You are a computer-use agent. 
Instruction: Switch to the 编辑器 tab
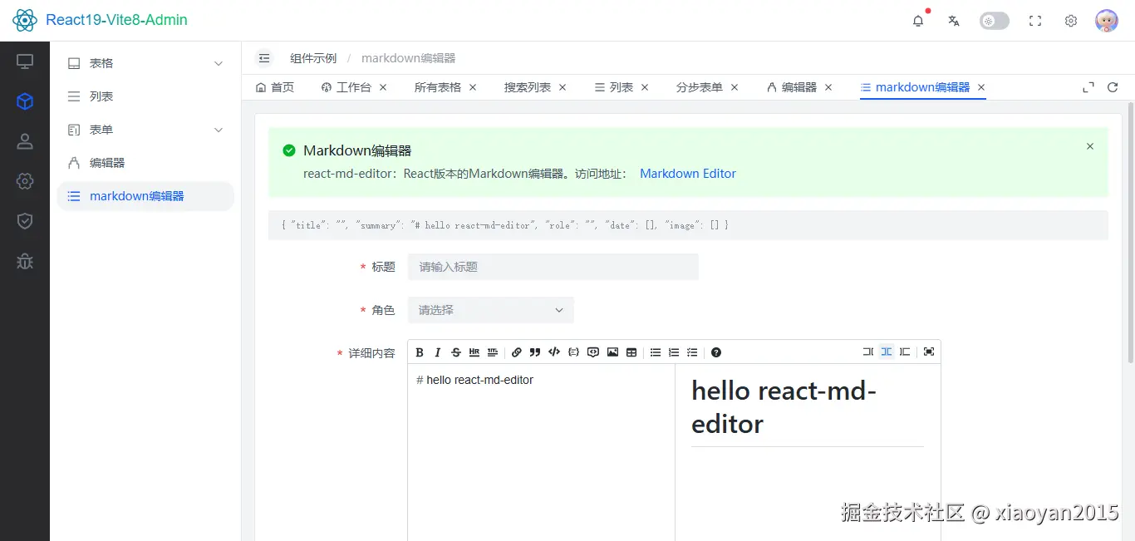tap(793, 87)
